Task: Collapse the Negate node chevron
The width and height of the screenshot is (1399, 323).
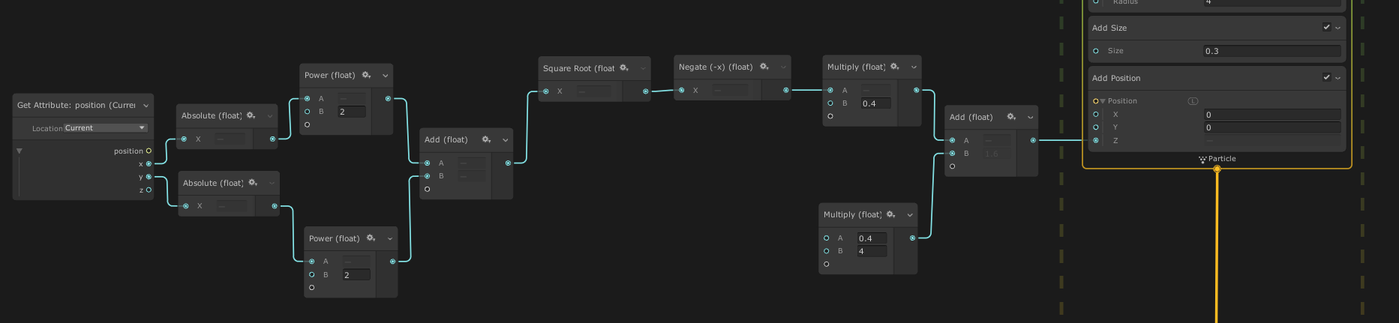Action: tap(783, 67)
